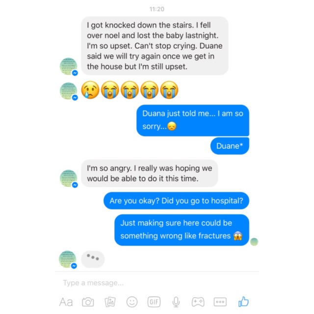
Task: Click the 'Type a message...' input field
Action: pos(157,283)
